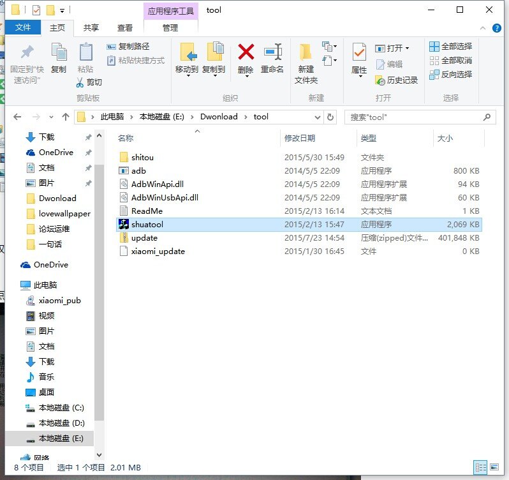Open the Move To (移动到) dropdown

pos(187,70)
